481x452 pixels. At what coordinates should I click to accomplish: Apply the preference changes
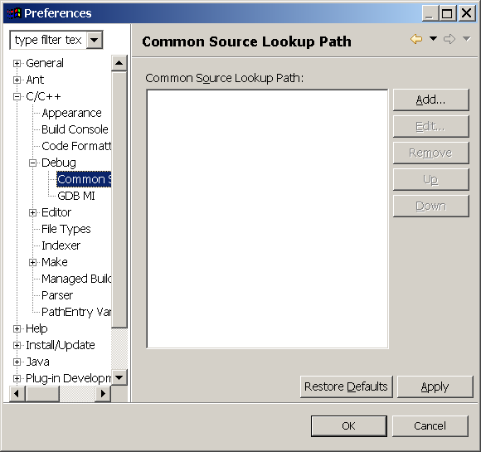[x=435, y=386]
